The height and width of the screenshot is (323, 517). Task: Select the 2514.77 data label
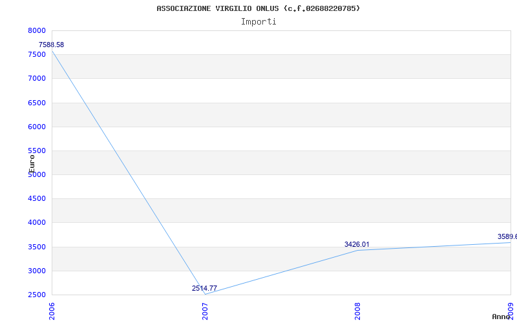[204, 288]
